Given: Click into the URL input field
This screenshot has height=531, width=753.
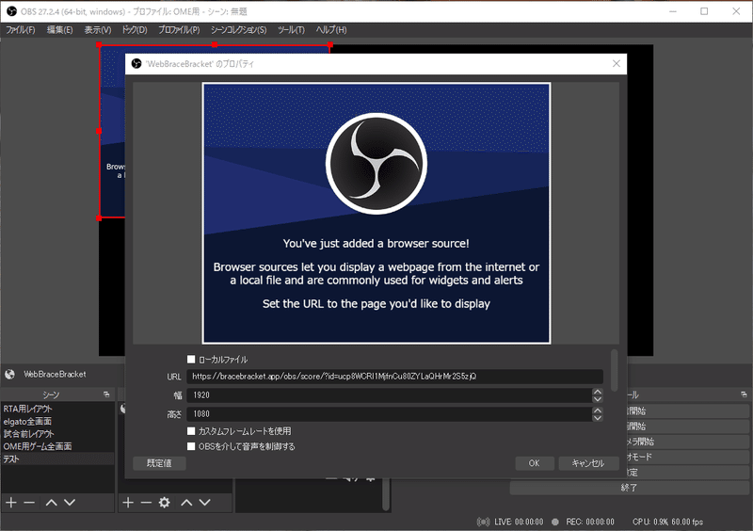Looking at the screenshot, I should (x=394, y=377).
